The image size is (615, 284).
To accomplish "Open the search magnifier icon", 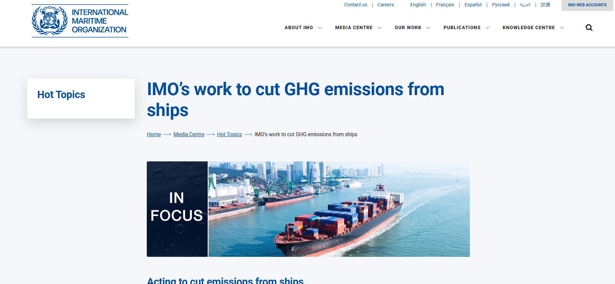I will point(589,28).
